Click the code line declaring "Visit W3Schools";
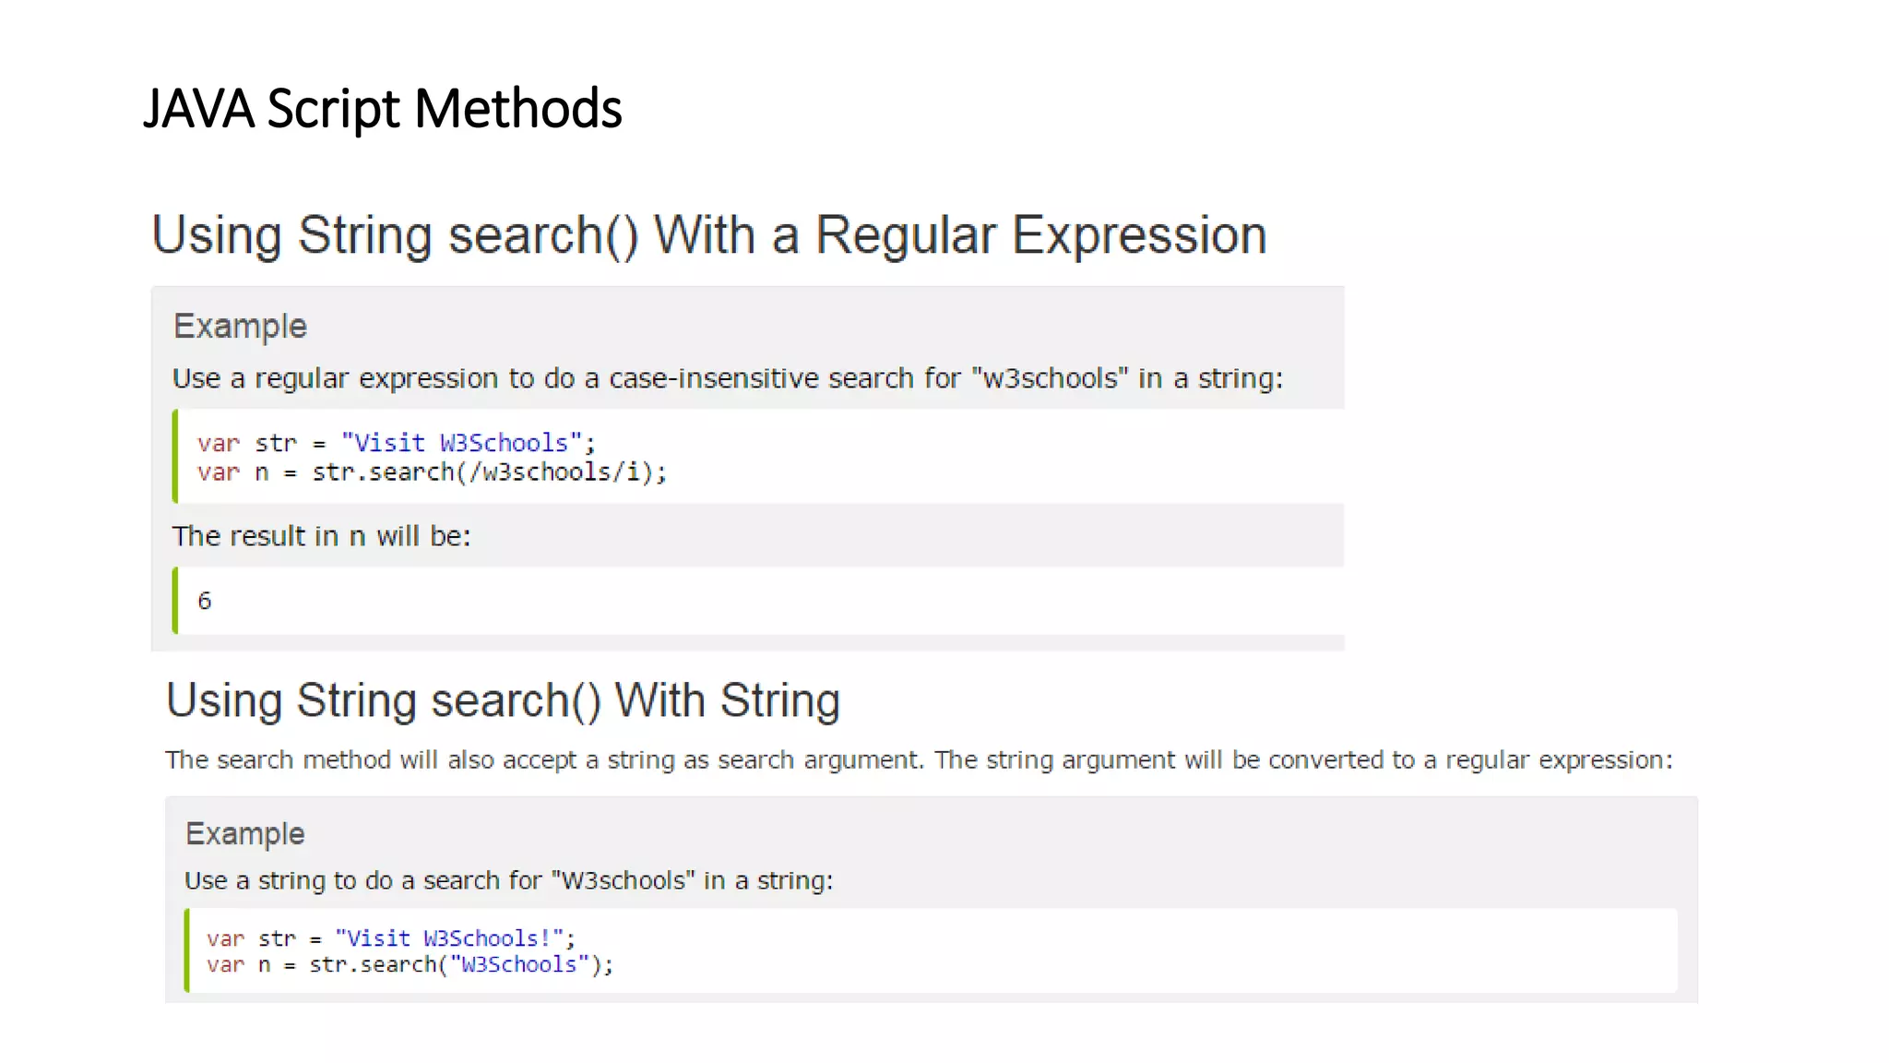 pos(396,443)
